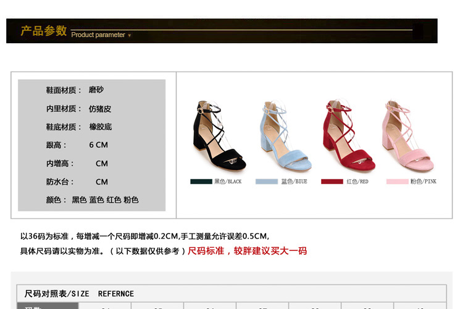Expand the arrow next to Product parameter

[x=130, y=35]
